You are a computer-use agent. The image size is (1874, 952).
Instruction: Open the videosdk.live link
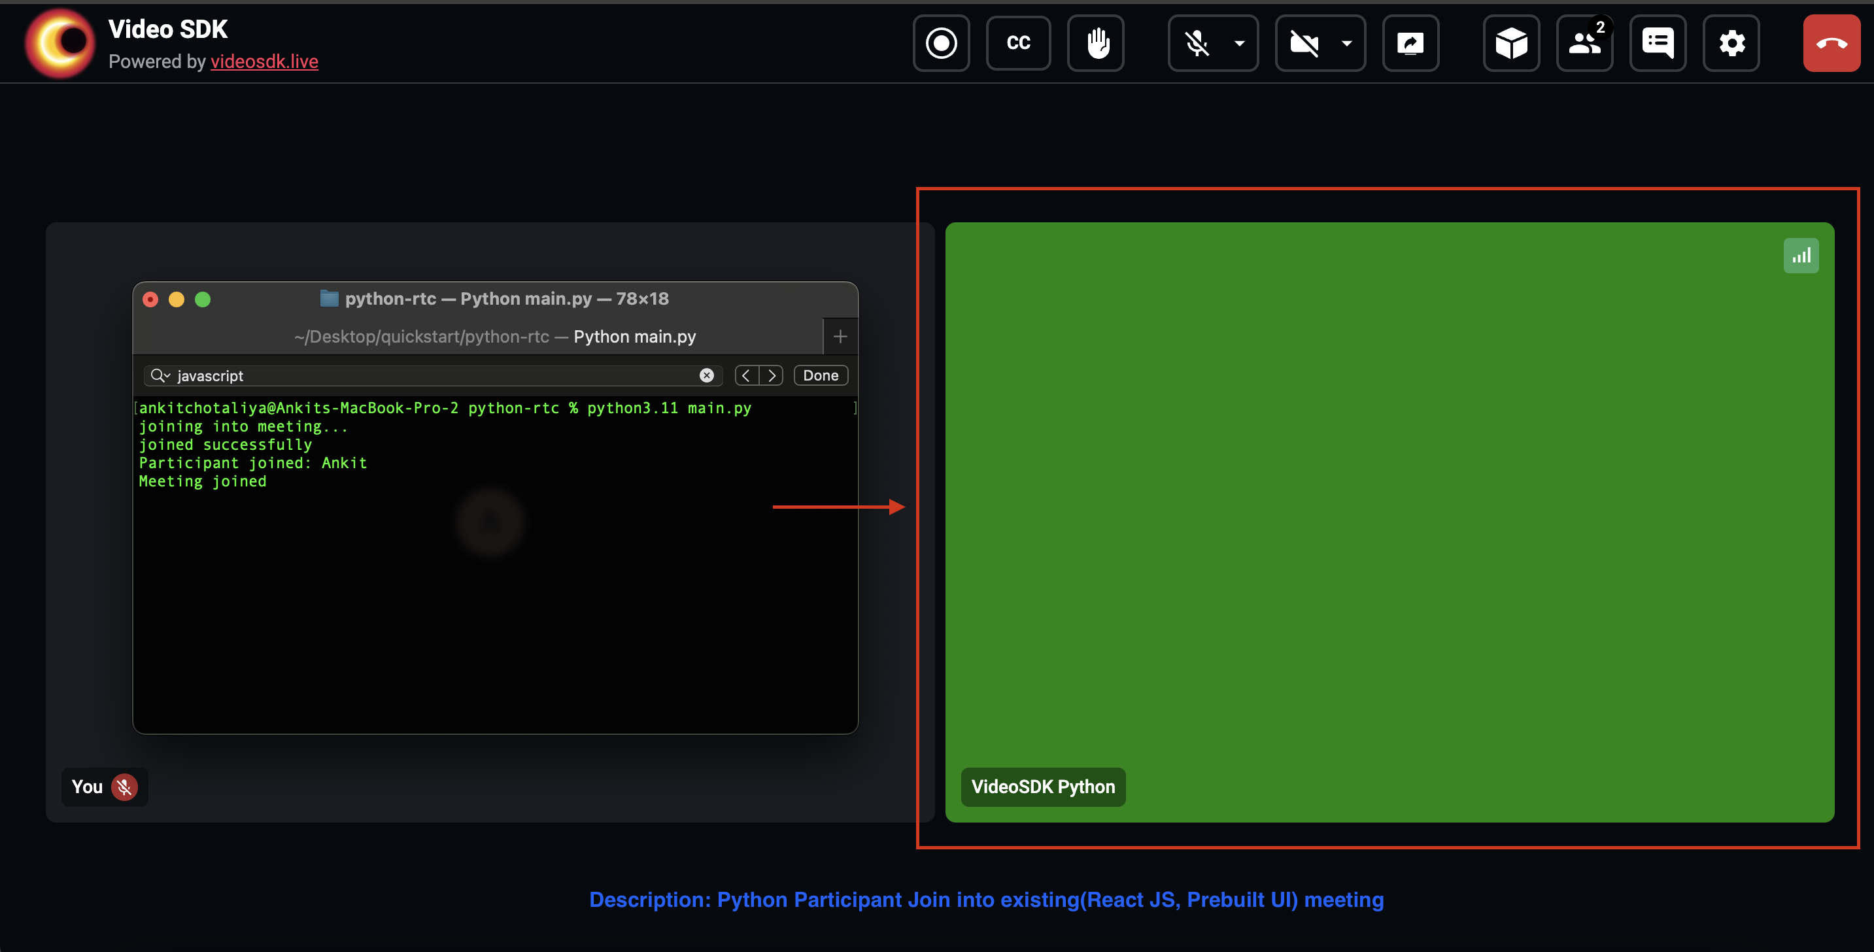pos(264,61)
